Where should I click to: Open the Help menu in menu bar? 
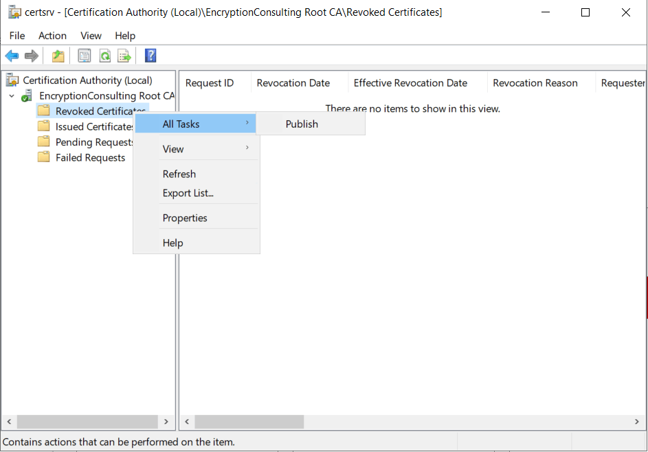pos(125,36)
